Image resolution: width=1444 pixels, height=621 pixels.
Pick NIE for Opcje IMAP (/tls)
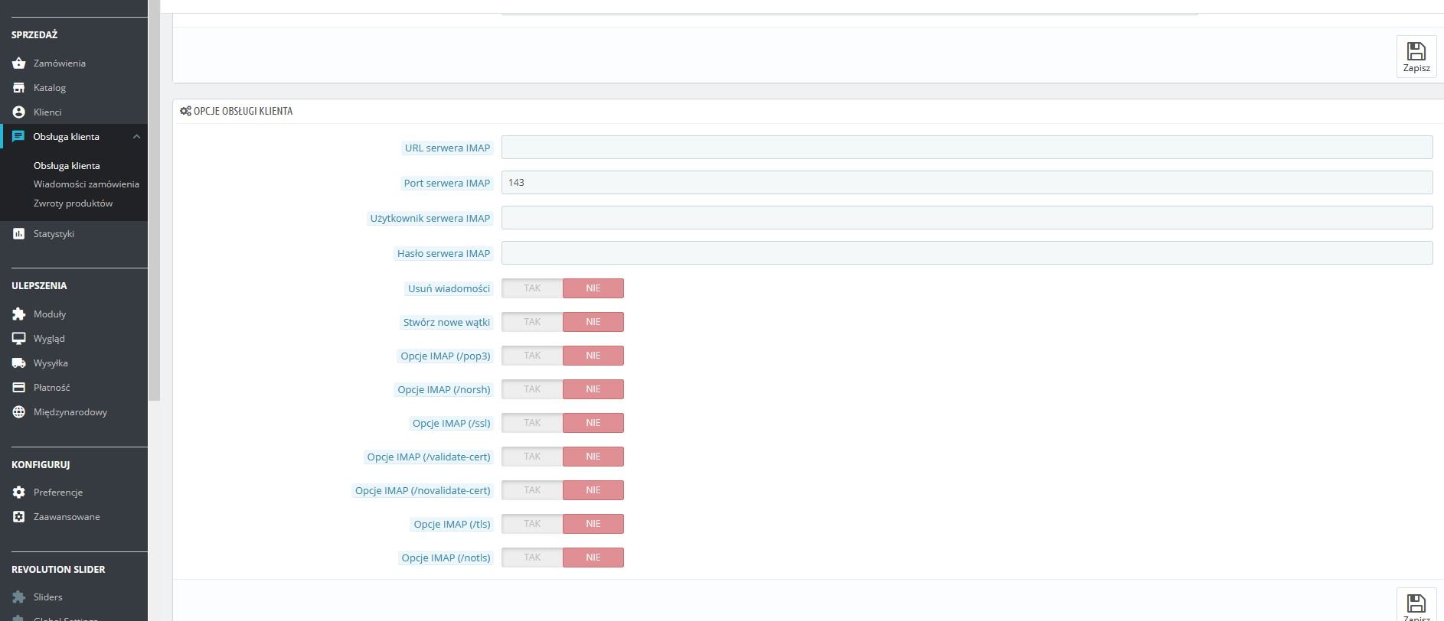coord(593,524)
